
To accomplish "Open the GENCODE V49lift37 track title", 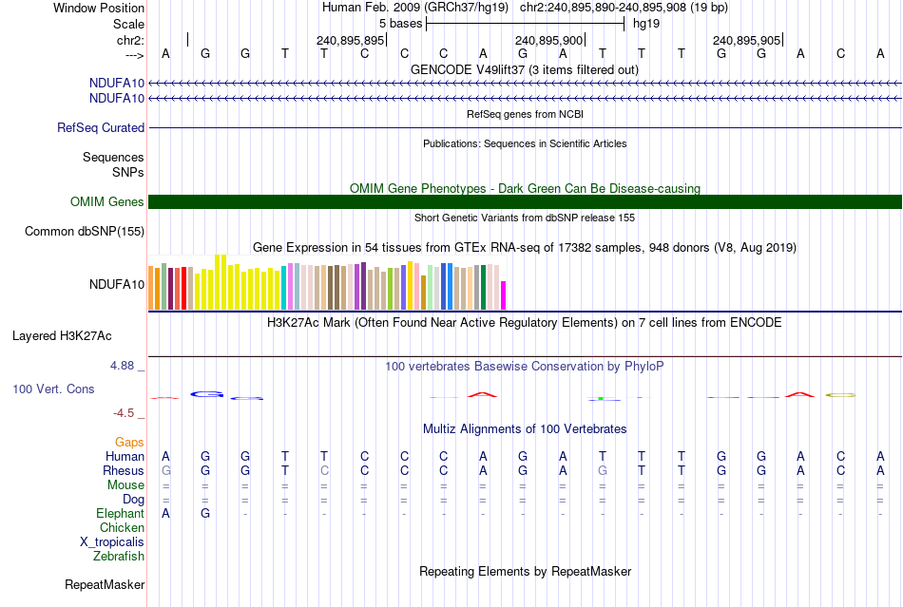I will 524,69.
